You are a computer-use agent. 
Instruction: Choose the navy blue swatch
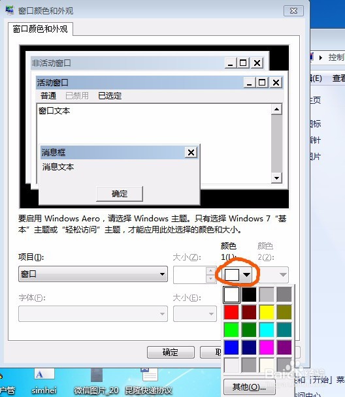249,347
